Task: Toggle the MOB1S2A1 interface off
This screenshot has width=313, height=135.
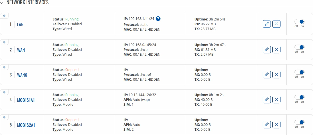Action: (x=299, y=122)
